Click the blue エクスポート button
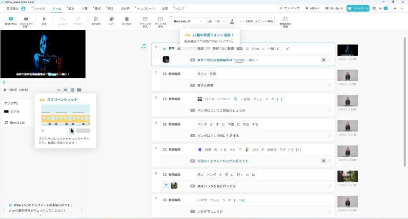The height and width of the screenshot is (219, 408). click(x=358, y=8)
